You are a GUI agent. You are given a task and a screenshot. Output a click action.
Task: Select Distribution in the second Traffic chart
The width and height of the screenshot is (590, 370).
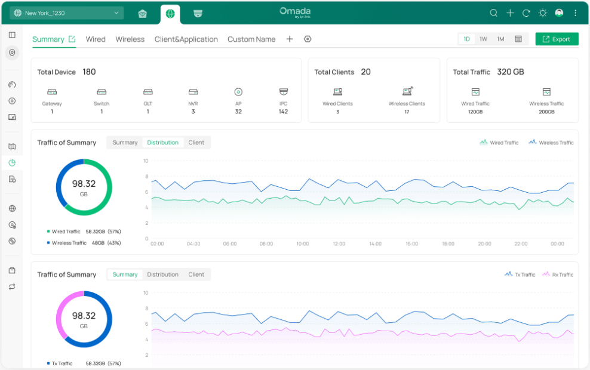[162, 275]
